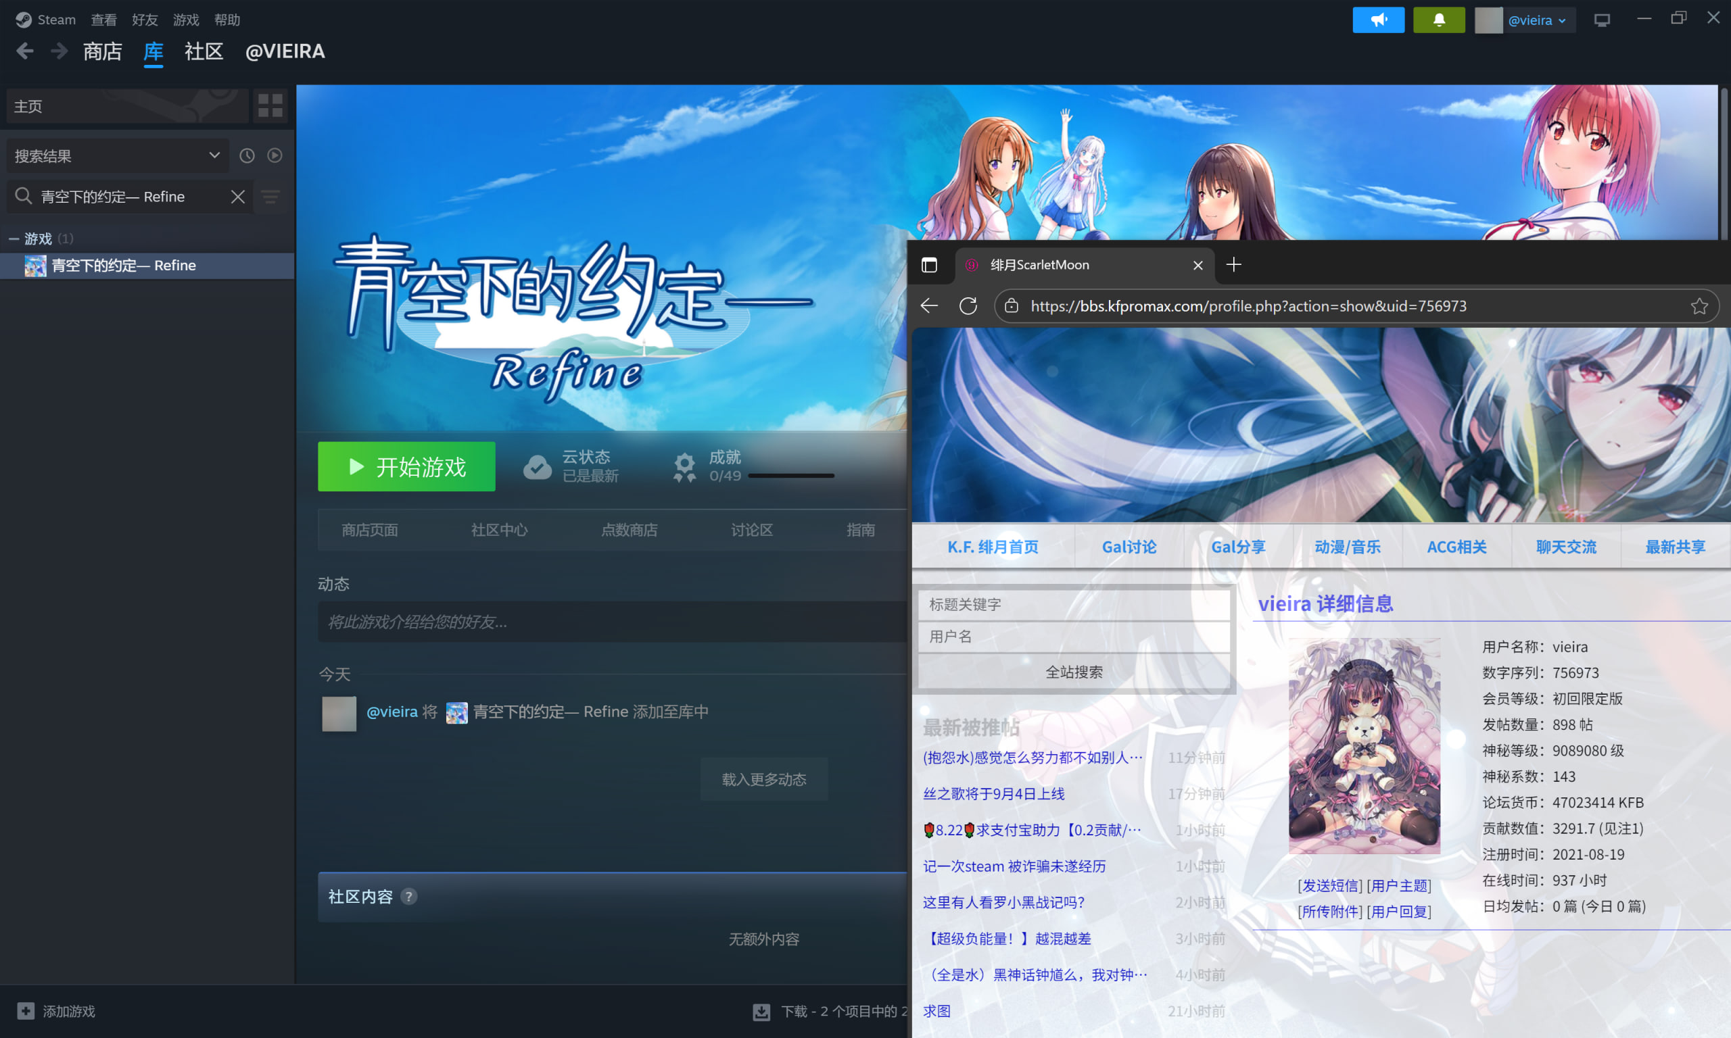Click the achievements progress bar
The height and width of the screenshot is (1038, 1731).
point(790,476)
